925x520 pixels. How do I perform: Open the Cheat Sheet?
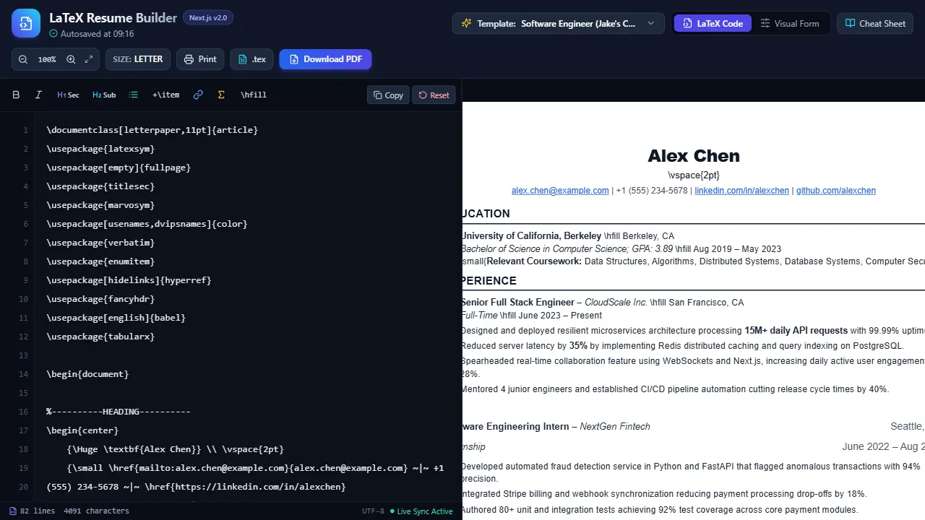(x=875, y=23)
